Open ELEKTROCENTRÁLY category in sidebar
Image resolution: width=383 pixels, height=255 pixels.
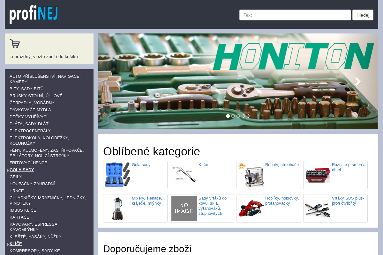[x=30, y=131]
